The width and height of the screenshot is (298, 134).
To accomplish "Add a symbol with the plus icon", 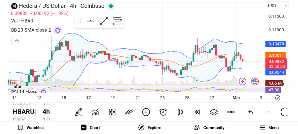I will pos(146,112).
